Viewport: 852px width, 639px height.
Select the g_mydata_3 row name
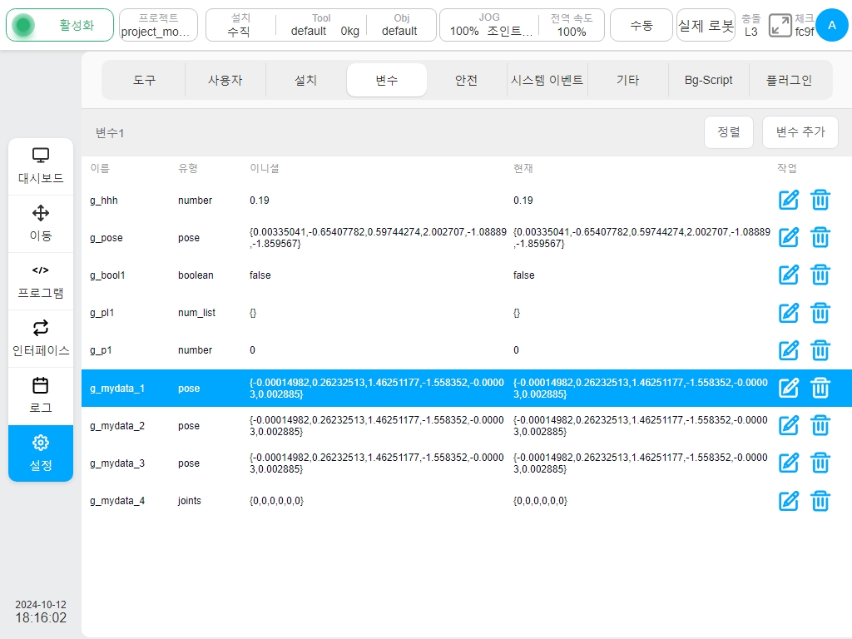pos(117,463)
